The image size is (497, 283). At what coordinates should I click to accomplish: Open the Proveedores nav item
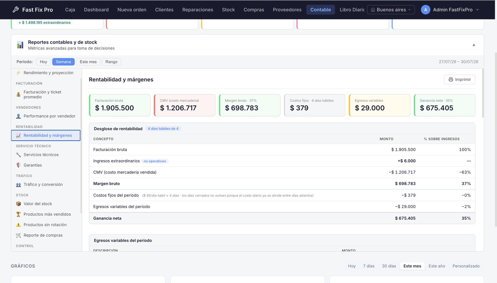pyautogui.click(x=287, y=10)
